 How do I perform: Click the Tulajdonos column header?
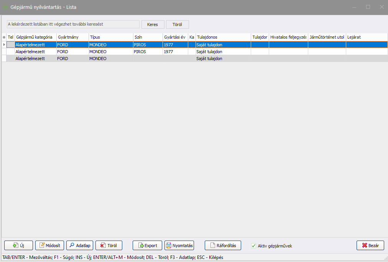(223, 37)
